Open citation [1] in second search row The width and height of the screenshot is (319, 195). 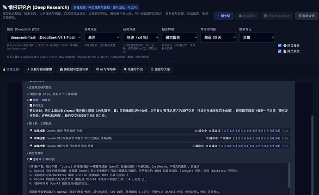(235, 138)
